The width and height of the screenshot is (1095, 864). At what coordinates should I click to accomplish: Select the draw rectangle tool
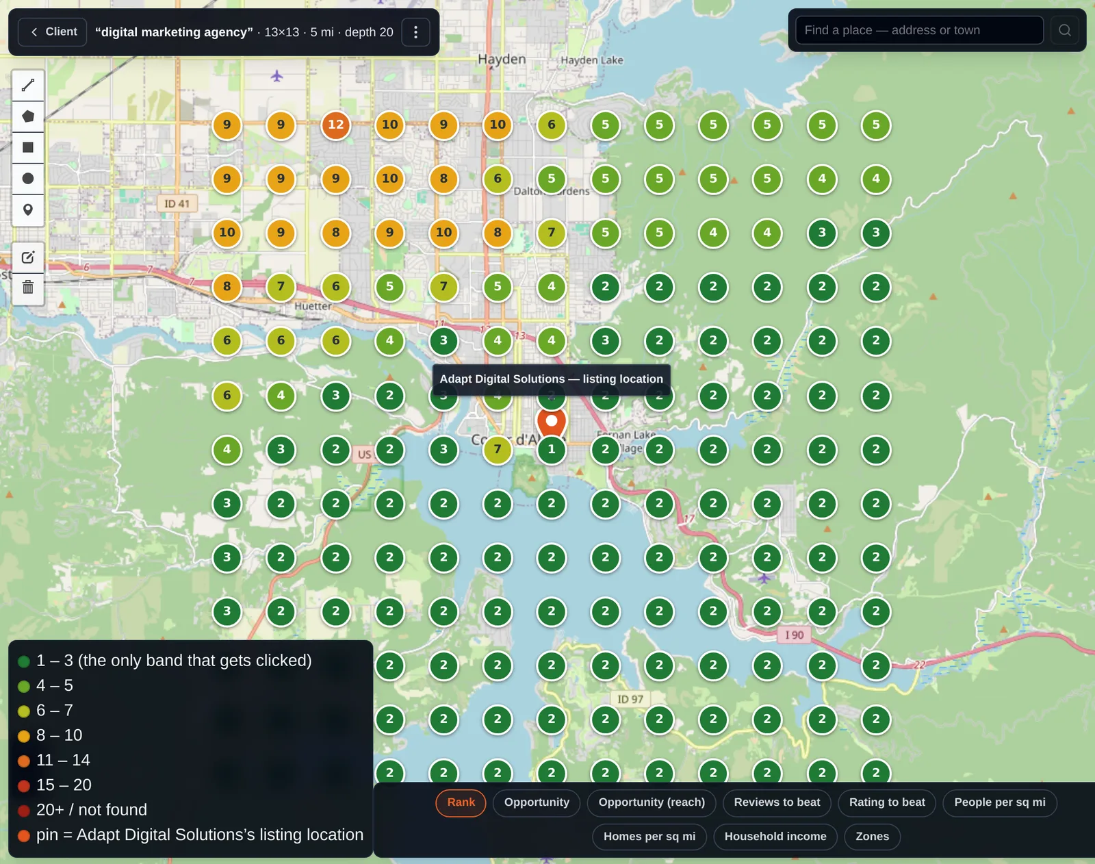point(28,147)
